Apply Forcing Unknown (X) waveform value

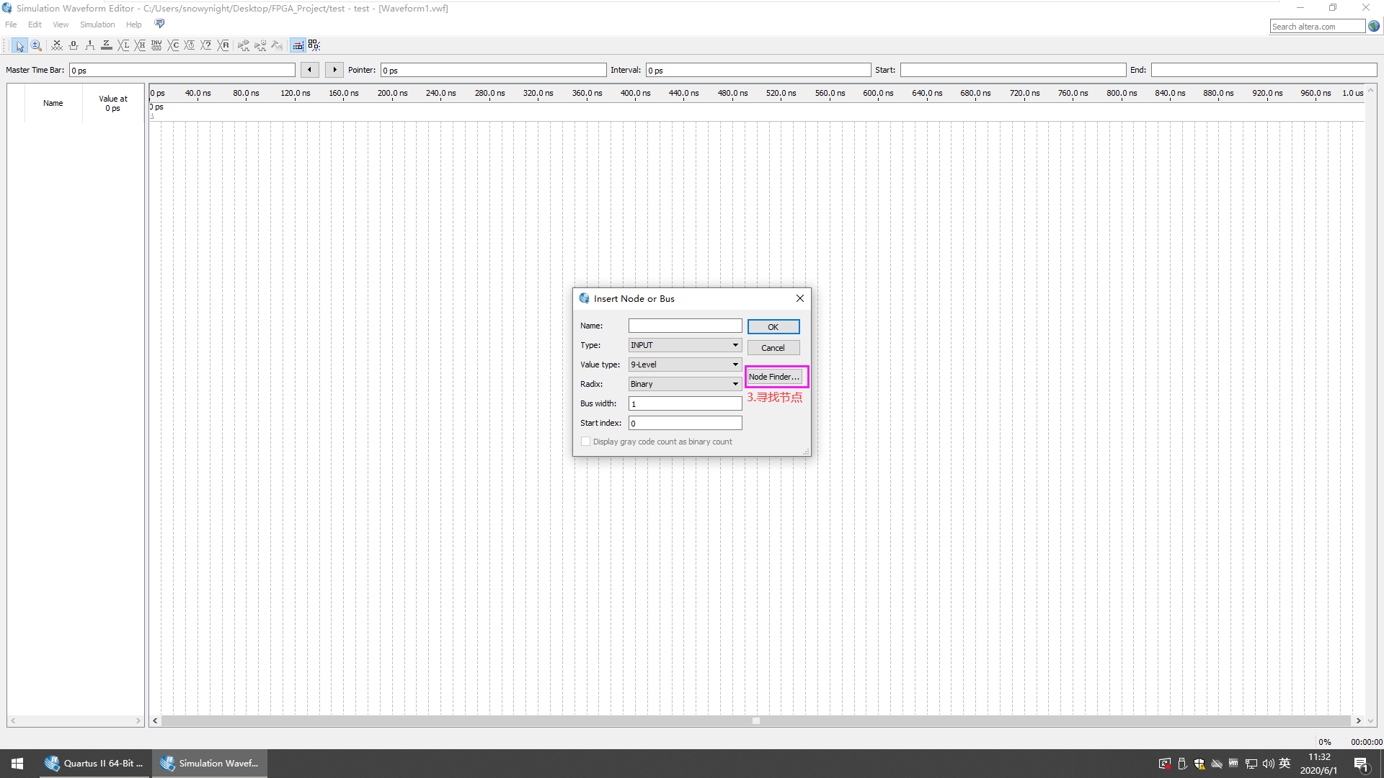tap(57, 45)
